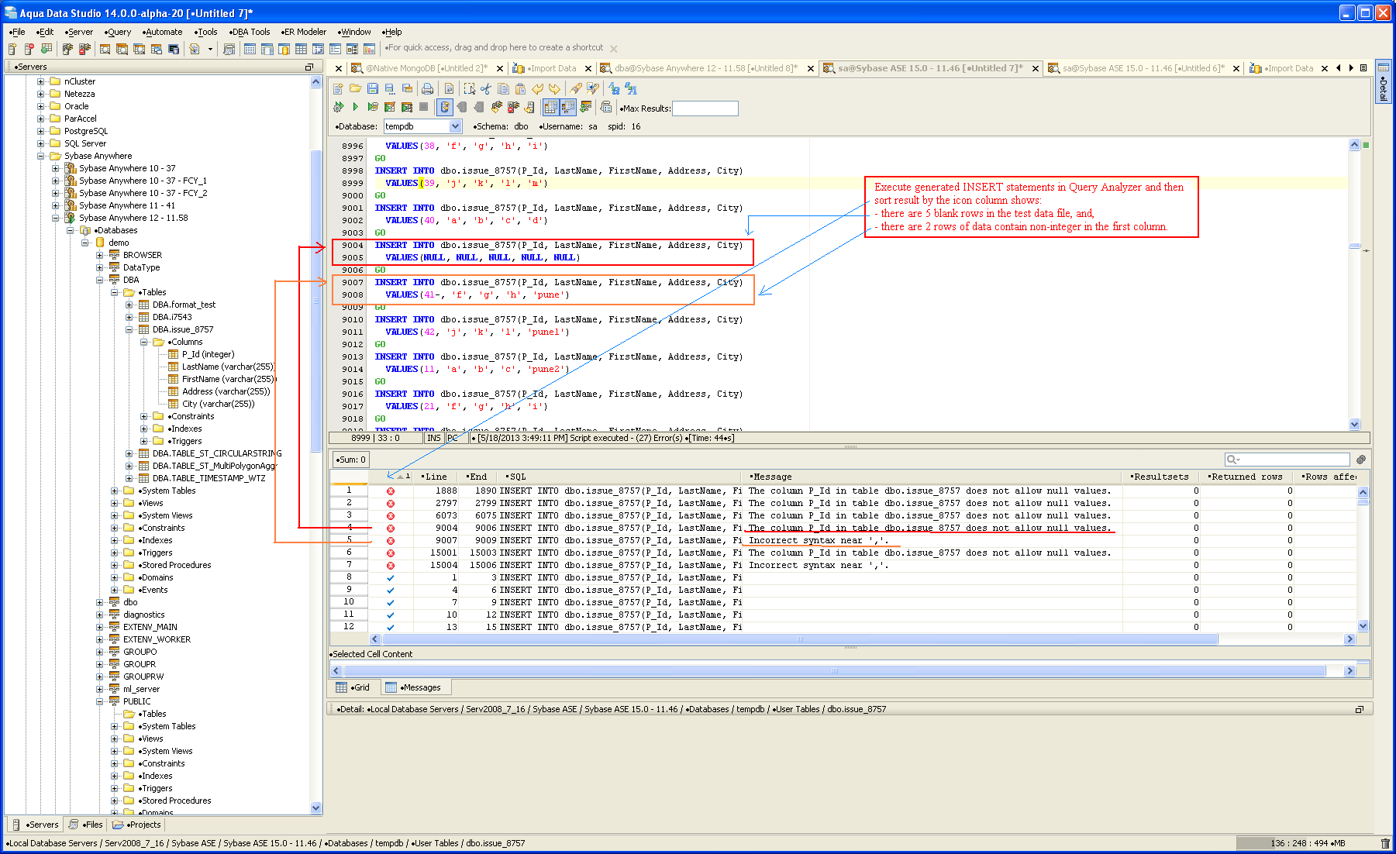Toggle the PC line-ending indicator
The height and width of the screenshot is (854, 1396).
coord(453,438)
